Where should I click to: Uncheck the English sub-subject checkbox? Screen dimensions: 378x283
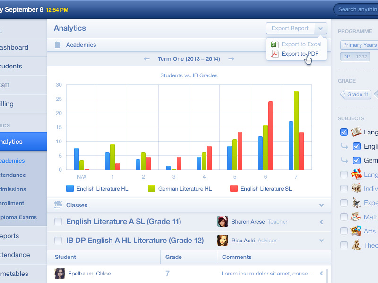point(357,146)
